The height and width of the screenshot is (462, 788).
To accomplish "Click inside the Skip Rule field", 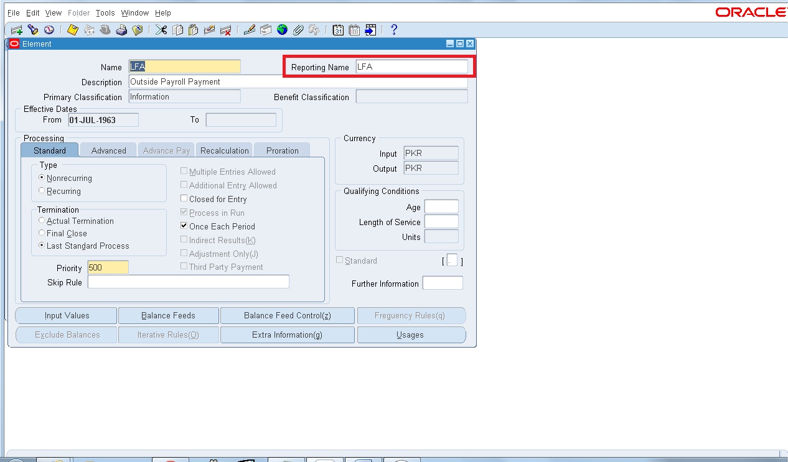I will (x=187, y=282).
